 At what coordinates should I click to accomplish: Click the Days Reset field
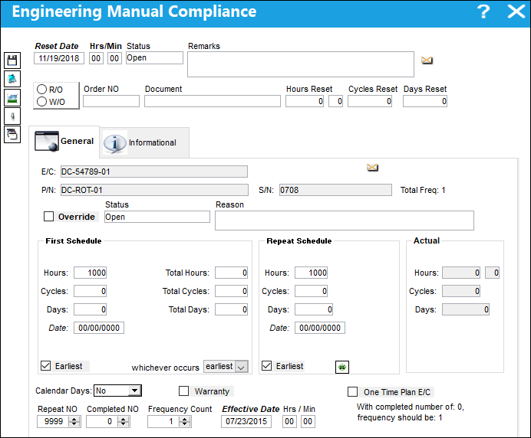[x=425, y=101]
